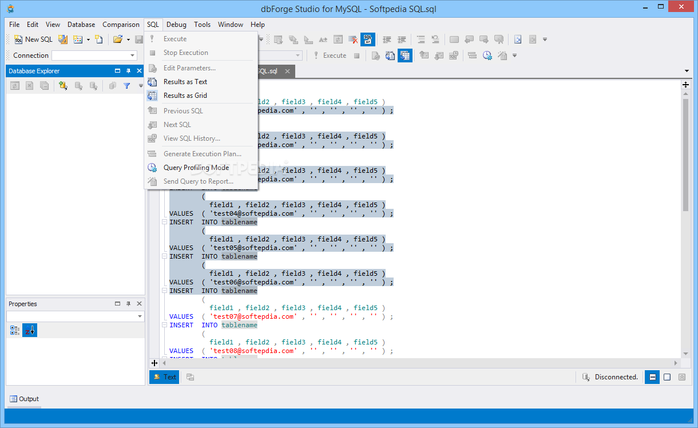The height and width of the screenshot is (428, 698).
Task: Open the SQL toolbar overflow arrow
Action: pyautogui.click(x=514, y=56)
